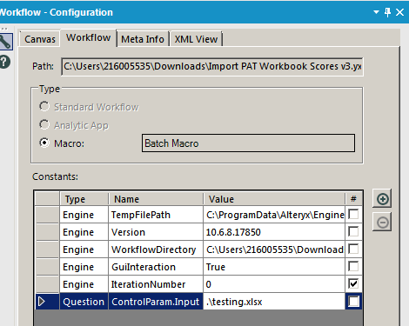Select Standard Workflow radio button
This screenshot has width=409, height=326.
tap(44, 106)
